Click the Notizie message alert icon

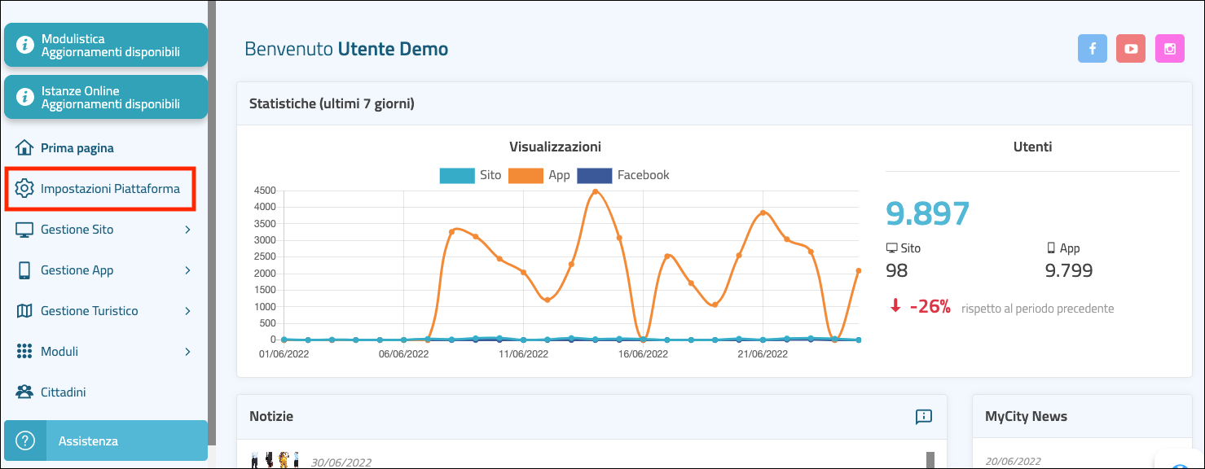click(x=923, y=417)
